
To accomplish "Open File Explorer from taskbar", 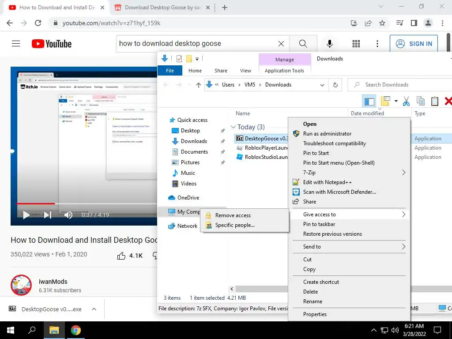I will pyautogui.click(x=54, y=330).
